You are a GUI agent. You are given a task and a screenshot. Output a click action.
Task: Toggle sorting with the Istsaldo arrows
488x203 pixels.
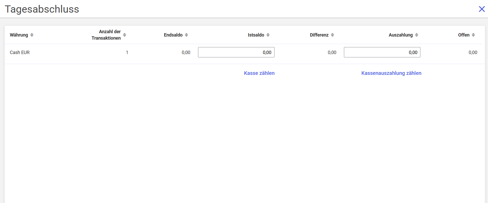click(268, 35)
